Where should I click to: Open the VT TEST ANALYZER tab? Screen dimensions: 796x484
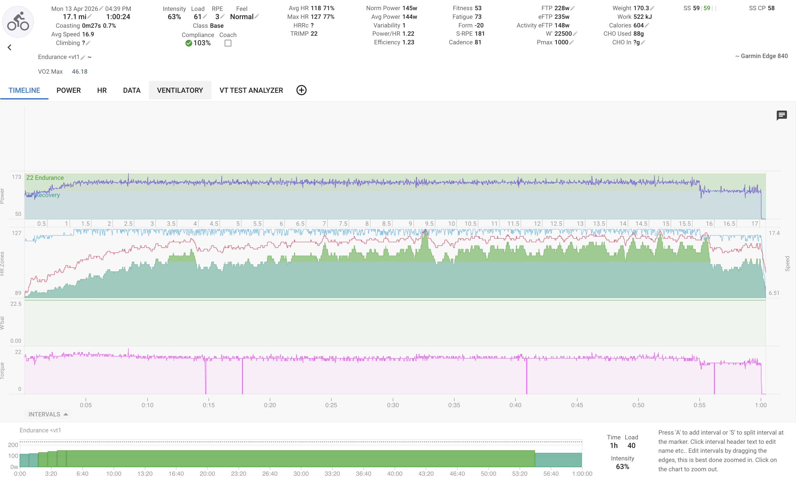tap(251, 91)
